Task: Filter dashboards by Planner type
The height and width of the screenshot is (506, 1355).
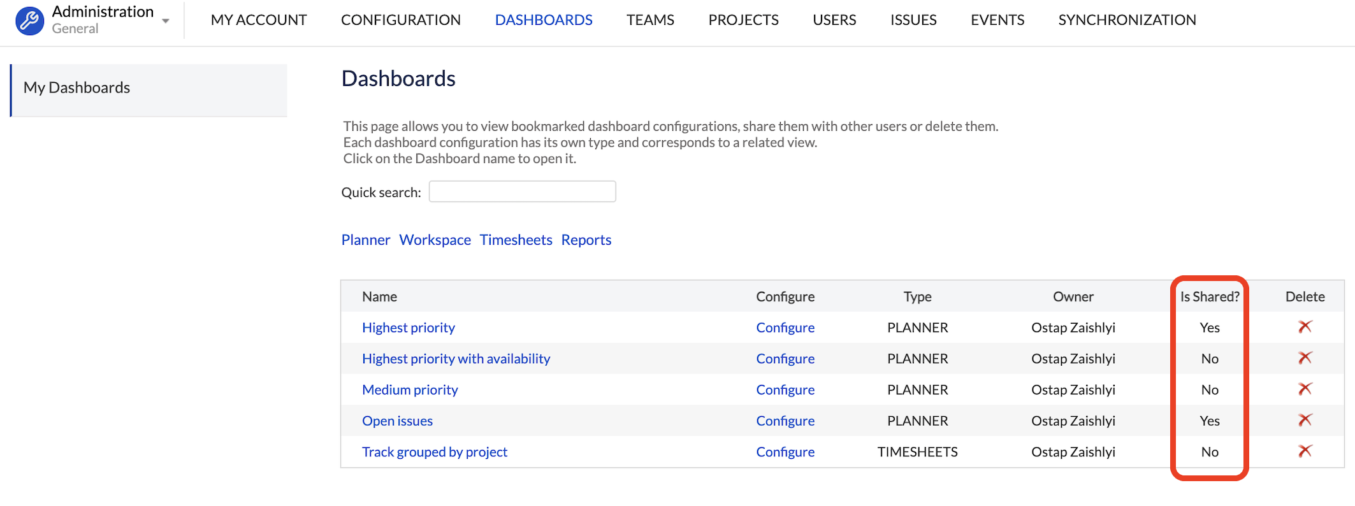Action: click(365, 240)
